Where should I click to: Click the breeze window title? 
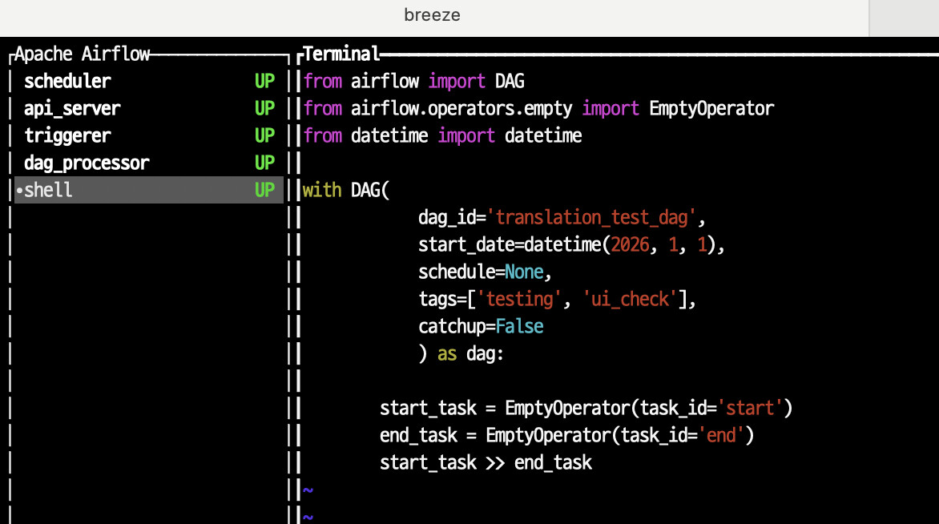[x=432, y=15]
